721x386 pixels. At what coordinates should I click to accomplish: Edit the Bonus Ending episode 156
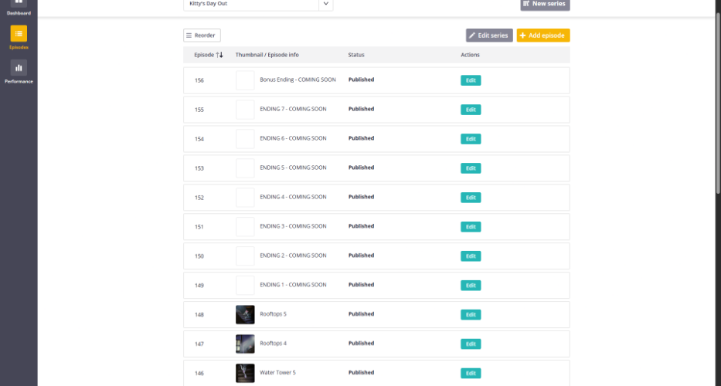point(471,80)
